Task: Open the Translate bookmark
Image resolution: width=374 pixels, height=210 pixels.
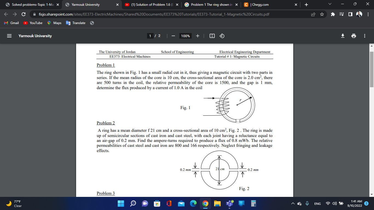Action: pyautogui.click(x=76, y=23)
